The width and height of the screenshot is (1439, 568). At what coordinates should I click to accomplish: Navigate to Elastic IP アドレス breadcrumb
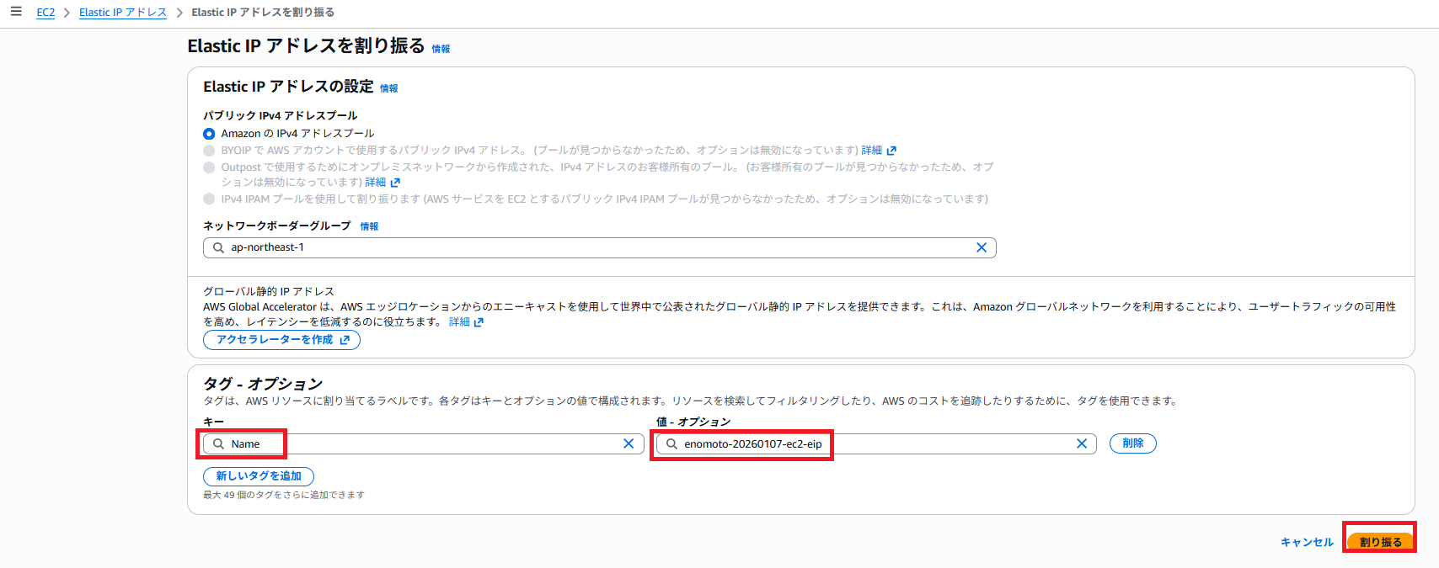[x=122, y=13]
